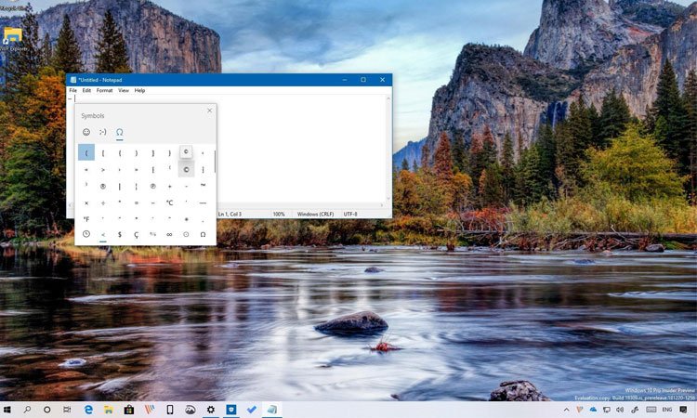Select the emoji smiley face tab
Image resolution: width=697 pixels, height=418 pixels.
tap(86, 132)
